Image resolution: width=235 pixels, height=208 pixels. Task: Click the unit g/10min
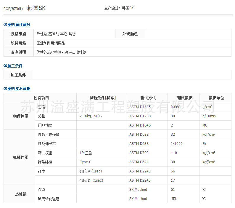point(209,116)
